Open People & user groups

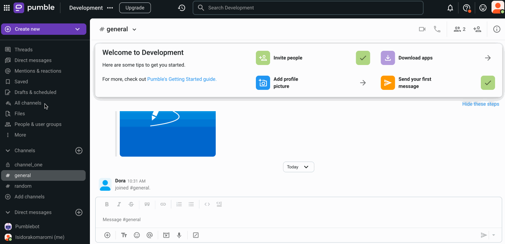(x=38, y=124)
